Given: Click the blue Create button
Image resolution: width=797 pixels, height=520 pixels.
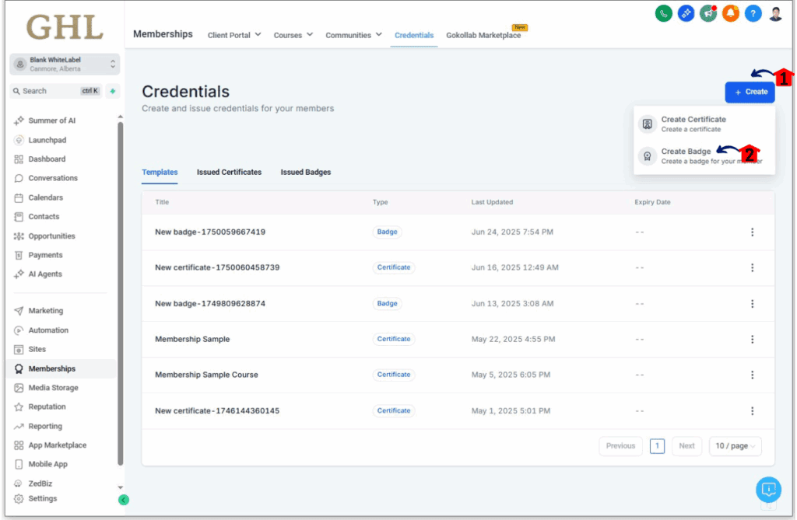Looking at the screenshot, I should 750,92.
